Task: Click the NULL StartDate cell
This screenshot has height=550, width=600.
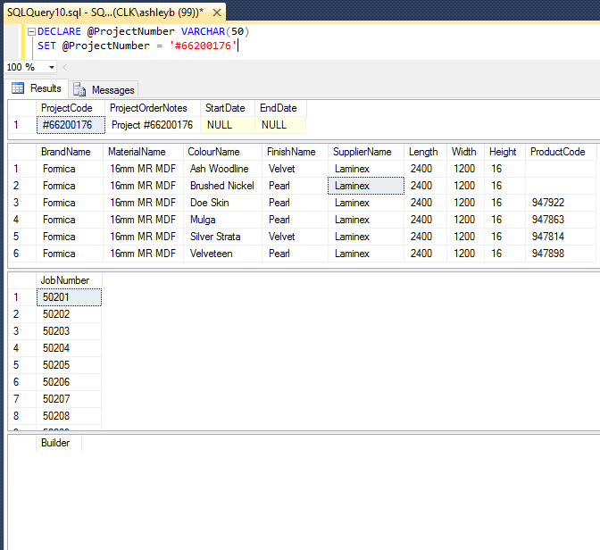Action: coord(228,125)
